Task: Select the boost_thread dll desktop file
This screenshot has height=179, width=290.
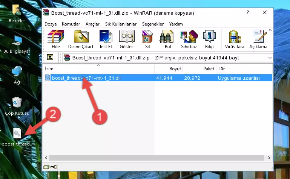Action: point(17,137)
